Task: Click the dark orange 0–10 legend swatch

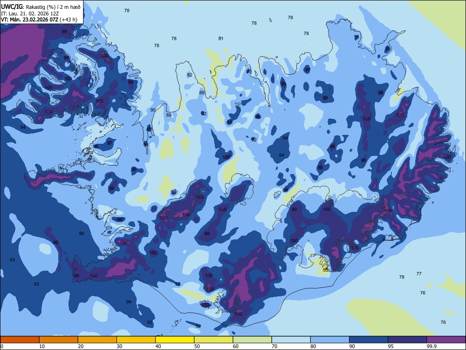Action: 20,340
